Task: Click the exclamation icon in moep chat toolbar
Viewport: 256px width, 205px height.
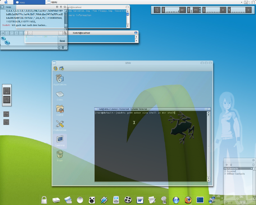Action: click(x=26, y=33)
